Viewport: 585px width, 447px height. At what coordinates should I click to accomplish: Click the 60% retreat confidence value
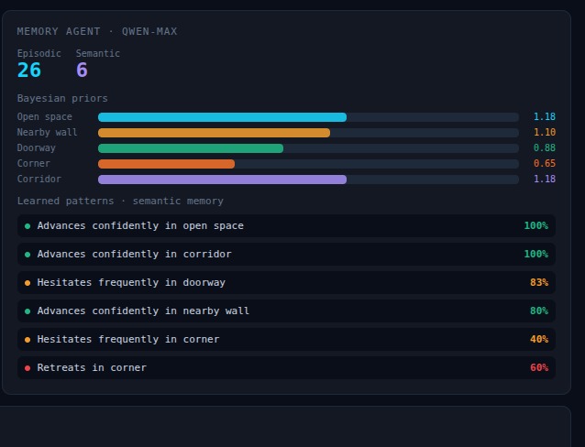tap(539, 367)
